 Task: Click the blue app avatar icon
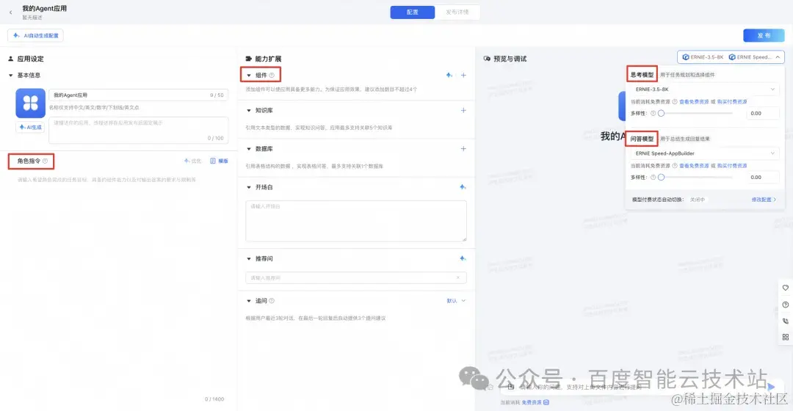(x=30, y=103)
